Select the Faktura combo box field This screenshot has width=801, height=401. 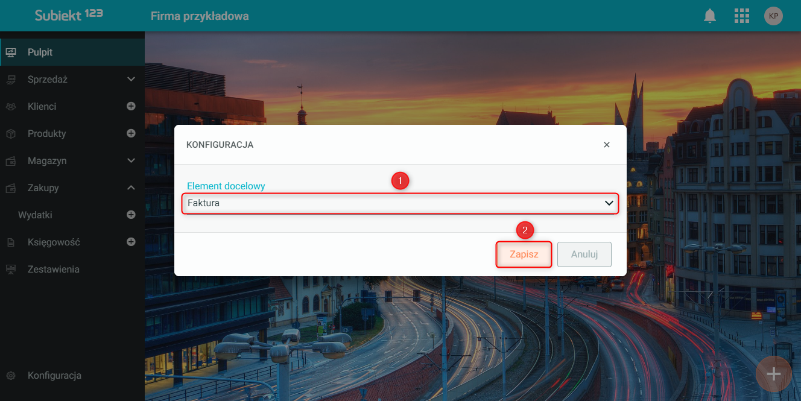[x=400, y=203]
